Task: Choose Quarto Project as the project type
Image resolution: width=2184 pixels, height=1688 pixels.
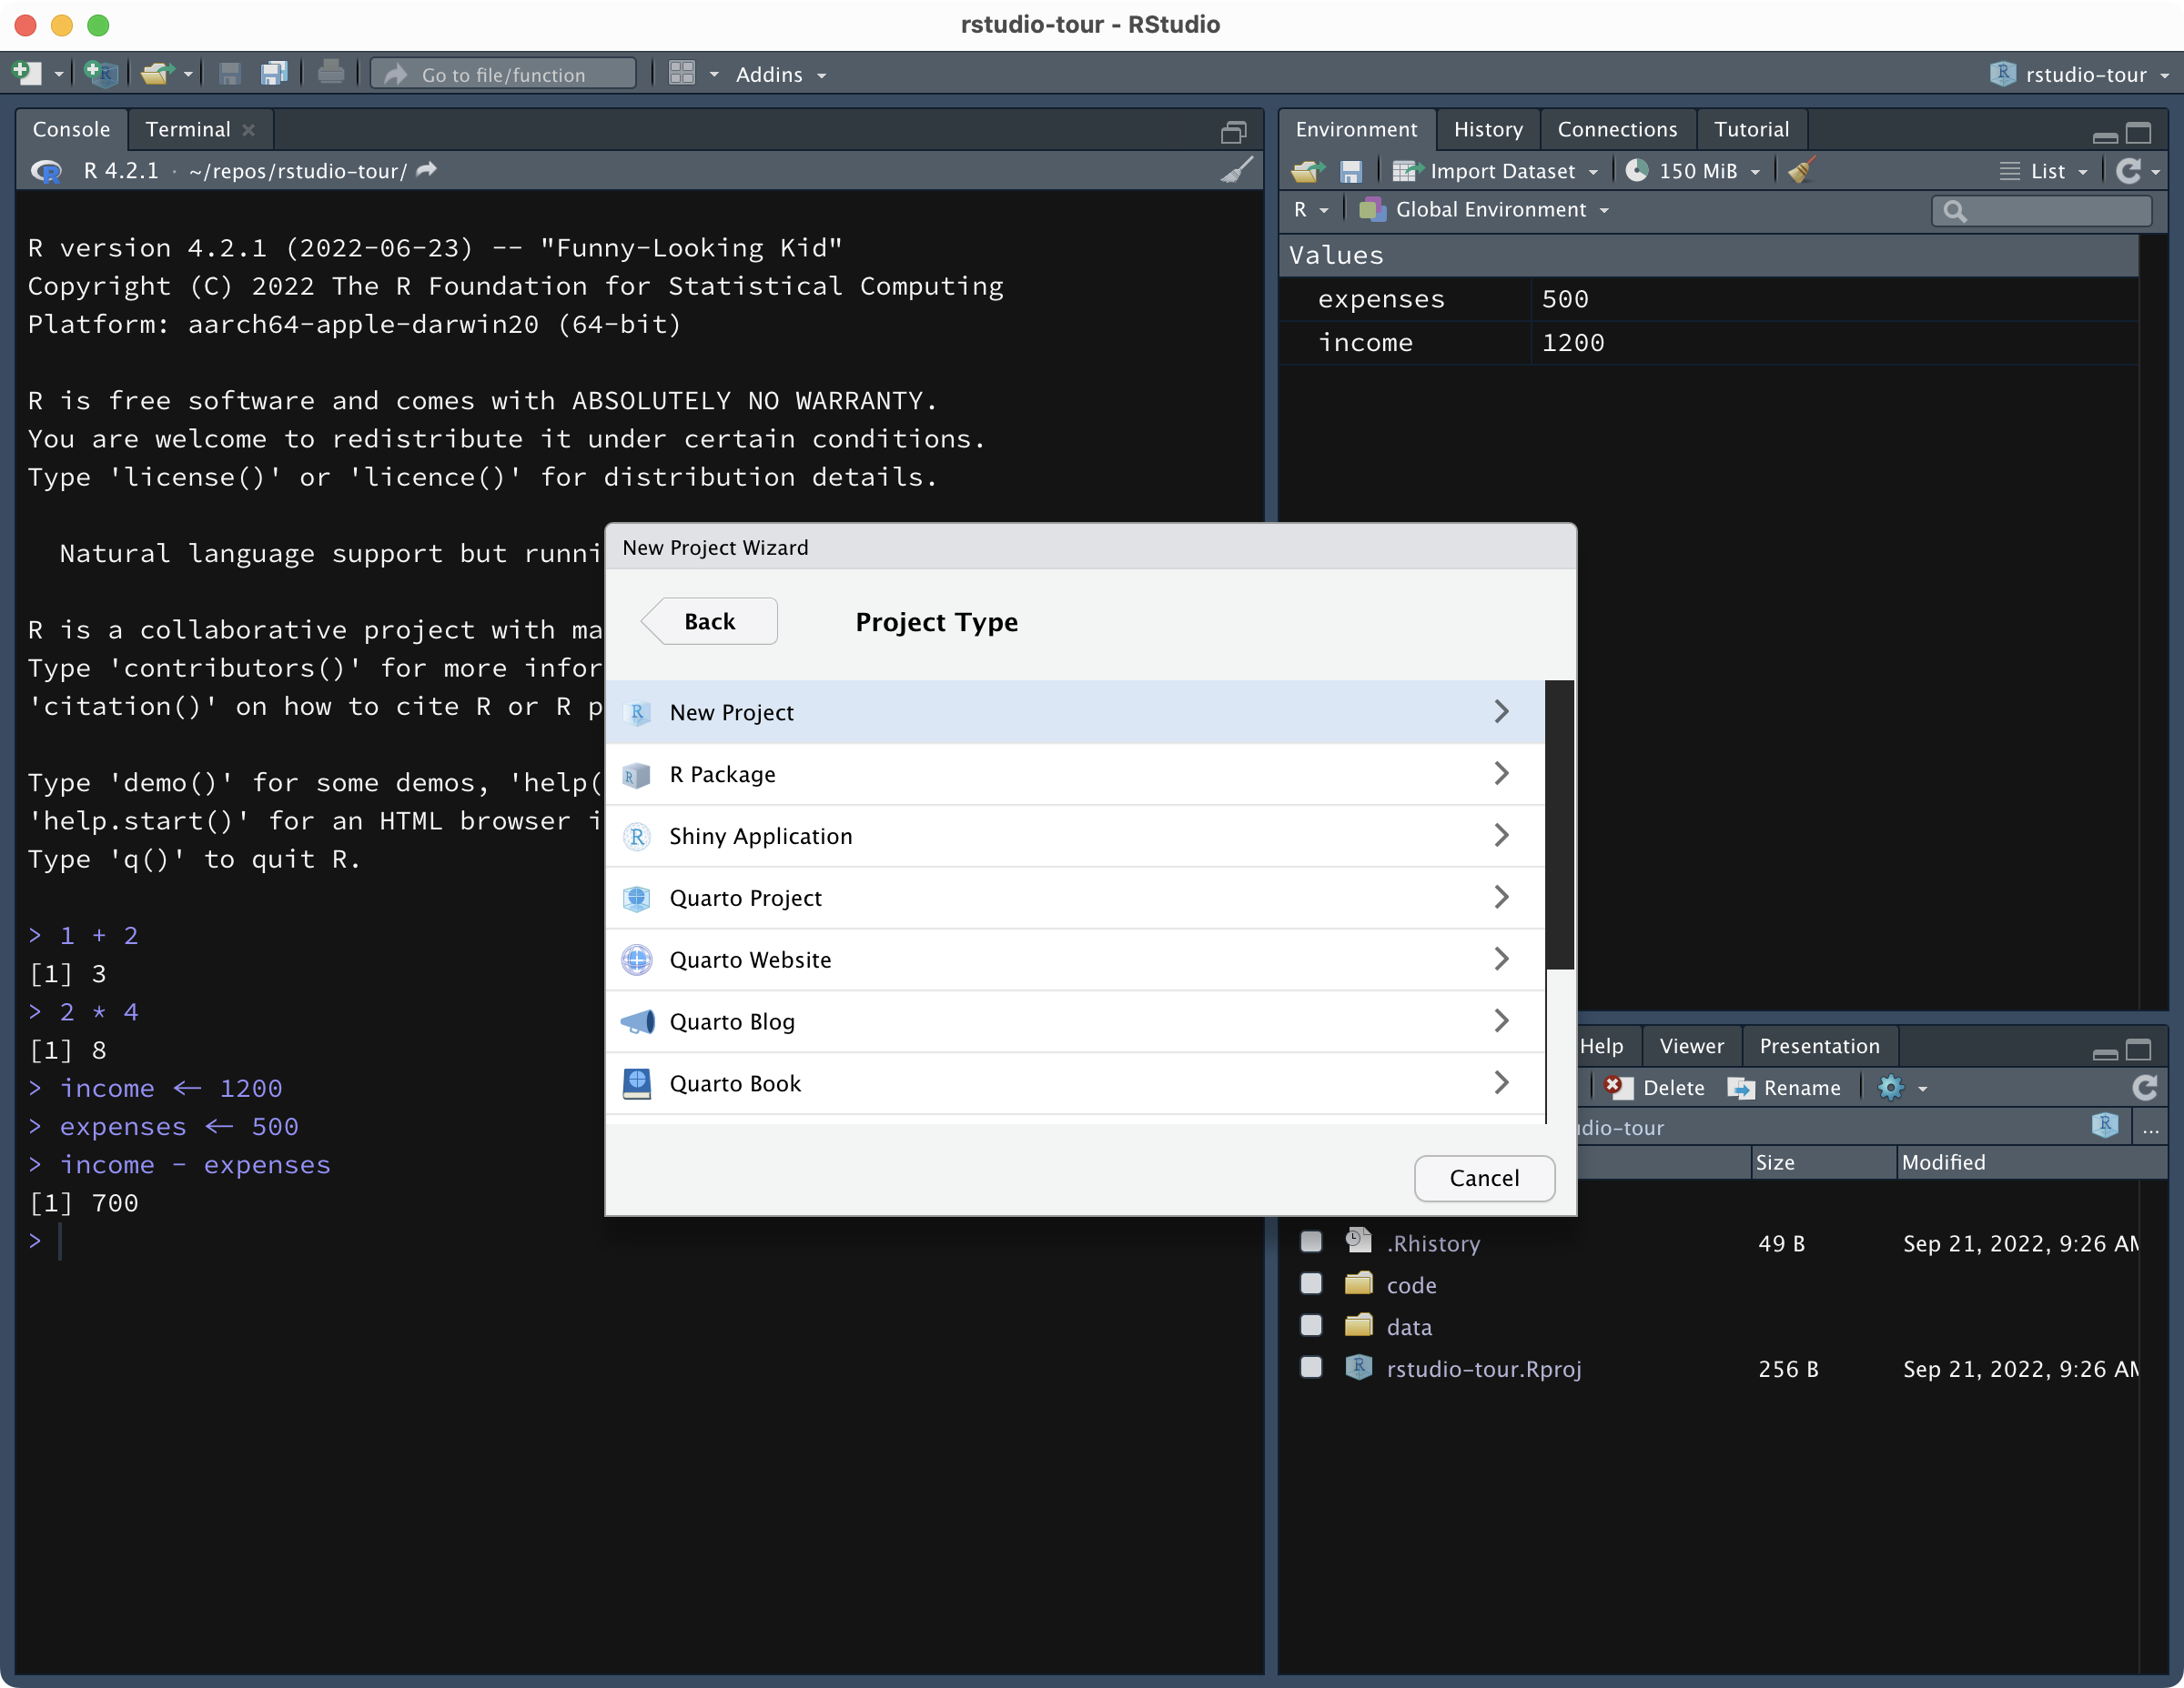Action: click(x=1075, y=898)
